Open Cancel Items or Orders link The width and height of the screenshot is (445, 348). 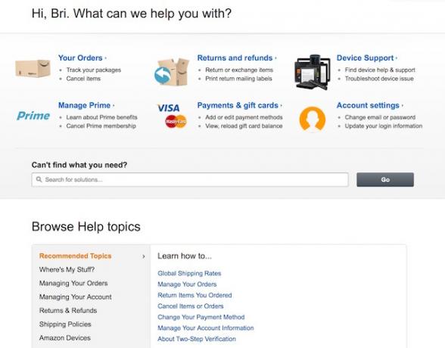coord(191,306)
